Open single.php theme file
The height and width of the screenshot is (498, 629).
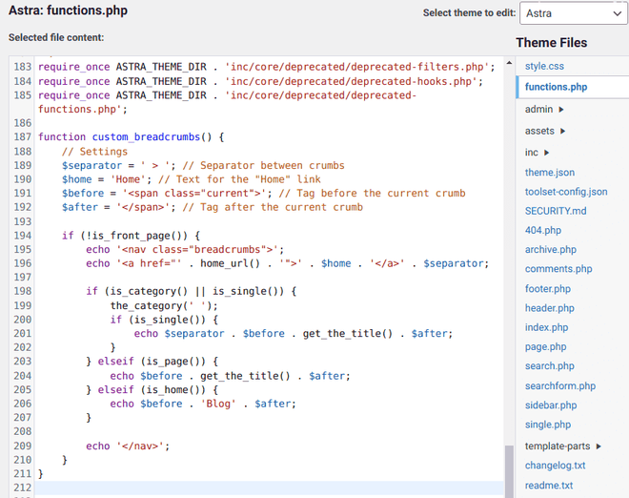pos(548,425)
